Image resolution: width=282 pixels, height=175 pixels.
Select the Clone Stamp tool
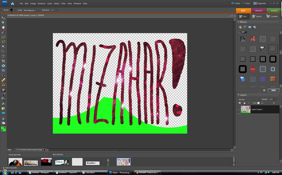(x=3, y=85)
